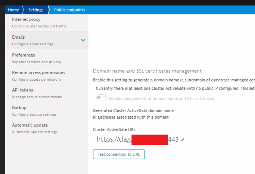The width and height of the screenshot is (255, 174).
Task: Open Internet proxy settings
Action: [x=26, y=19]
